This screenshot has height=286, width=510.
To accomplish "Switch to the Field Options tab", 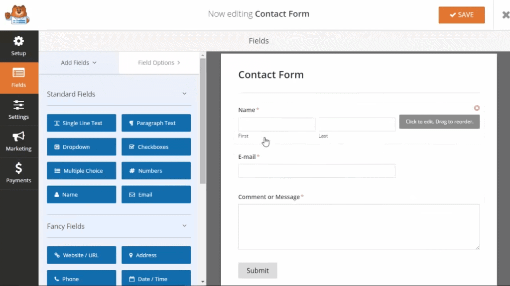I will pyautogui.click(x=159, y=63).
